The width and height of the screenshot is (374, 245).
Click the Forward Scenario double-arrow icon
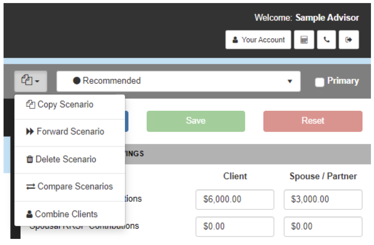(x=30, y=132)
